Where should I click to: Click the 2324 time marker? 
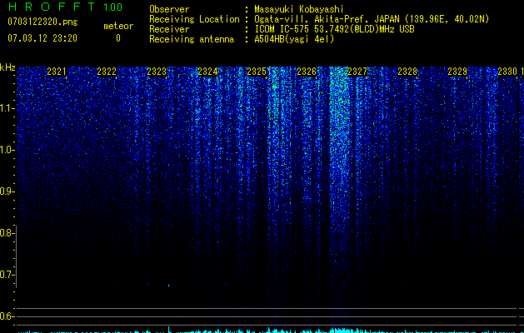(207, 71)
